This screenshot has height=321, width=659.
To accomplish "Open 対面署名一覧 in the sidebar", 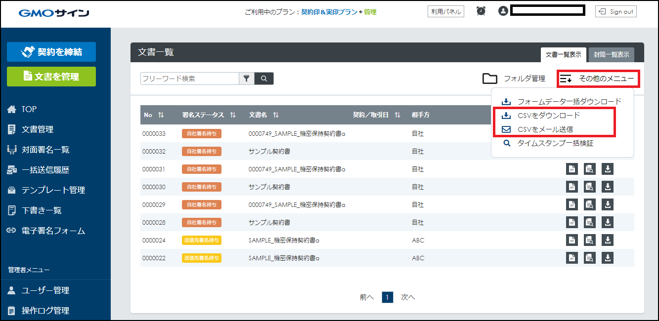I will (x=38, y=150).
